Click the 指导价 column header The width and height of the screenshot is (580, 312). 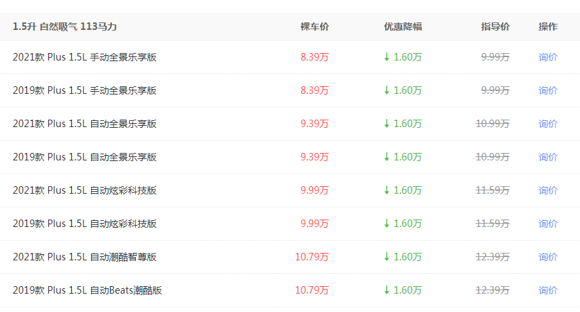pyautogui.click(x=495, y=27)
